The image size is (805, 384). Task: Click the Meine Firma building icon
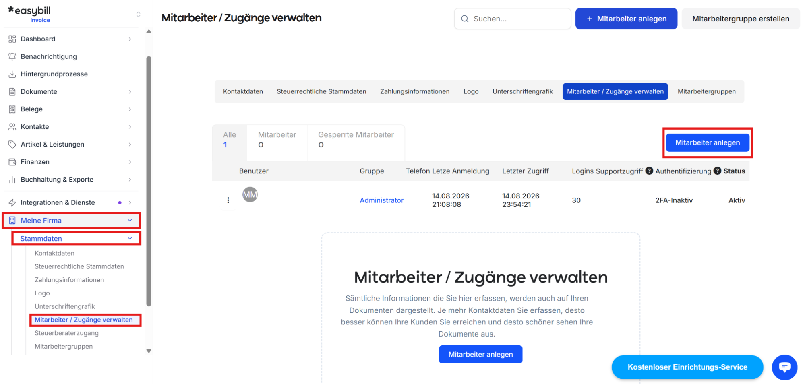(x=12, y=220)
